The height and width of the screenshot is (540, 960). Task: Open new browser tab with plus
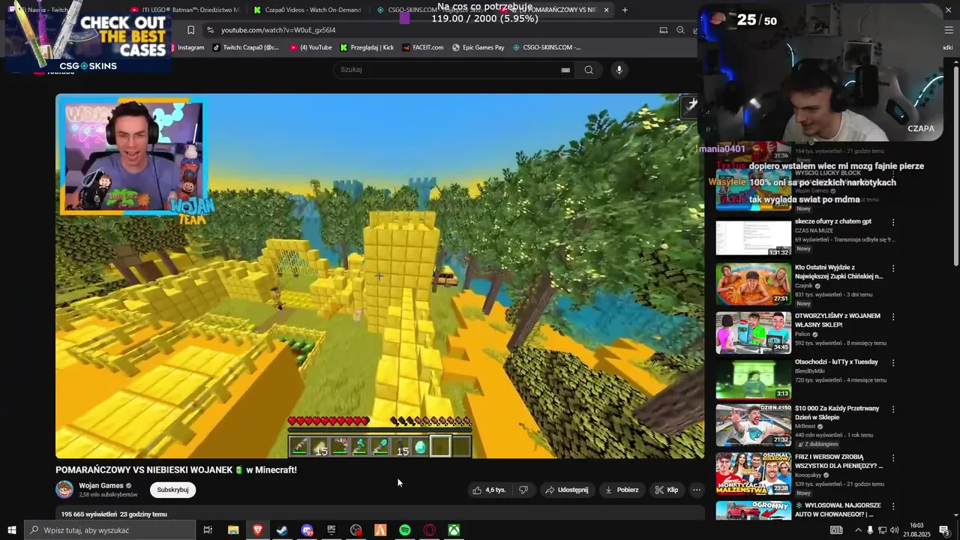click(625, 10)
